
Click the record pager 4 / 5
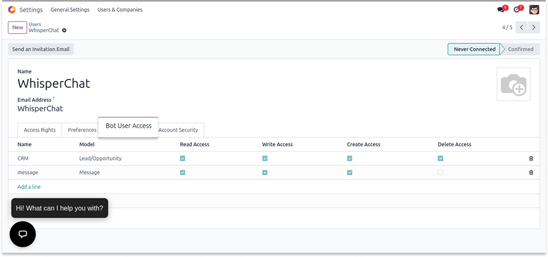(x=507, y=27)
